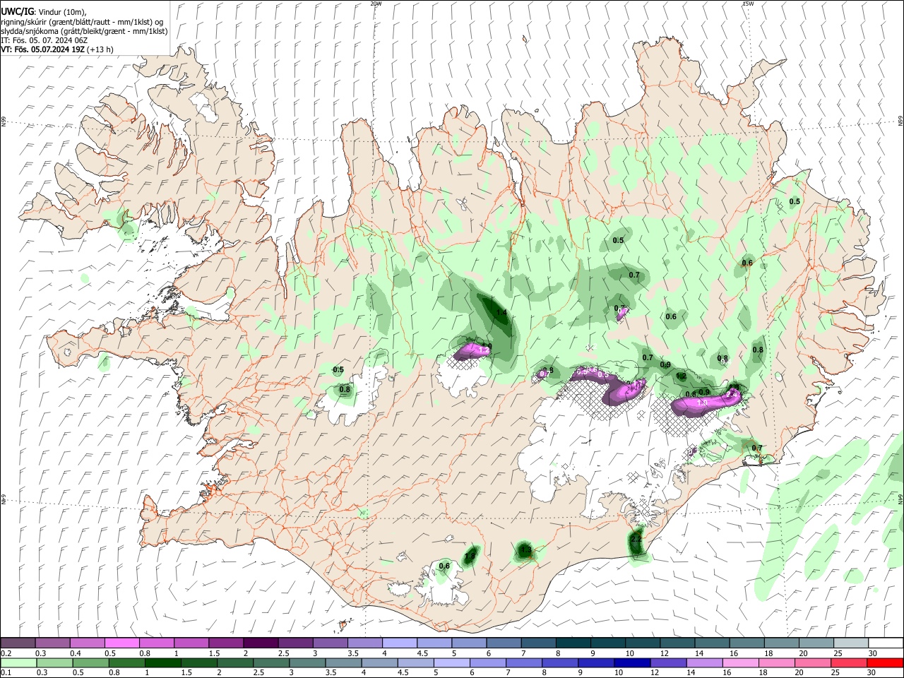The width and height of the screenshot is (904, 678).
Task: Click the bright pink 0.5–0.8 snow legend swatch
Action: click(121, 643)
